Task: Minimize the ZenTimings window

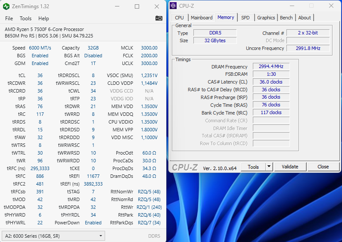Action: [x=117, y=6]
